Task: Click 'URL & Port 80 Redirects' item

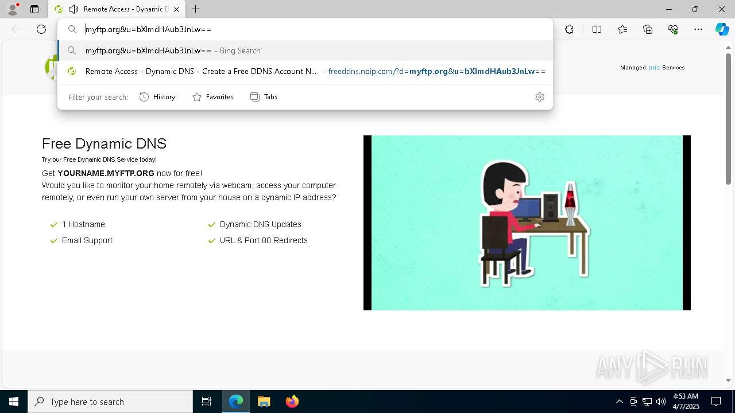Action: (258, 240)
